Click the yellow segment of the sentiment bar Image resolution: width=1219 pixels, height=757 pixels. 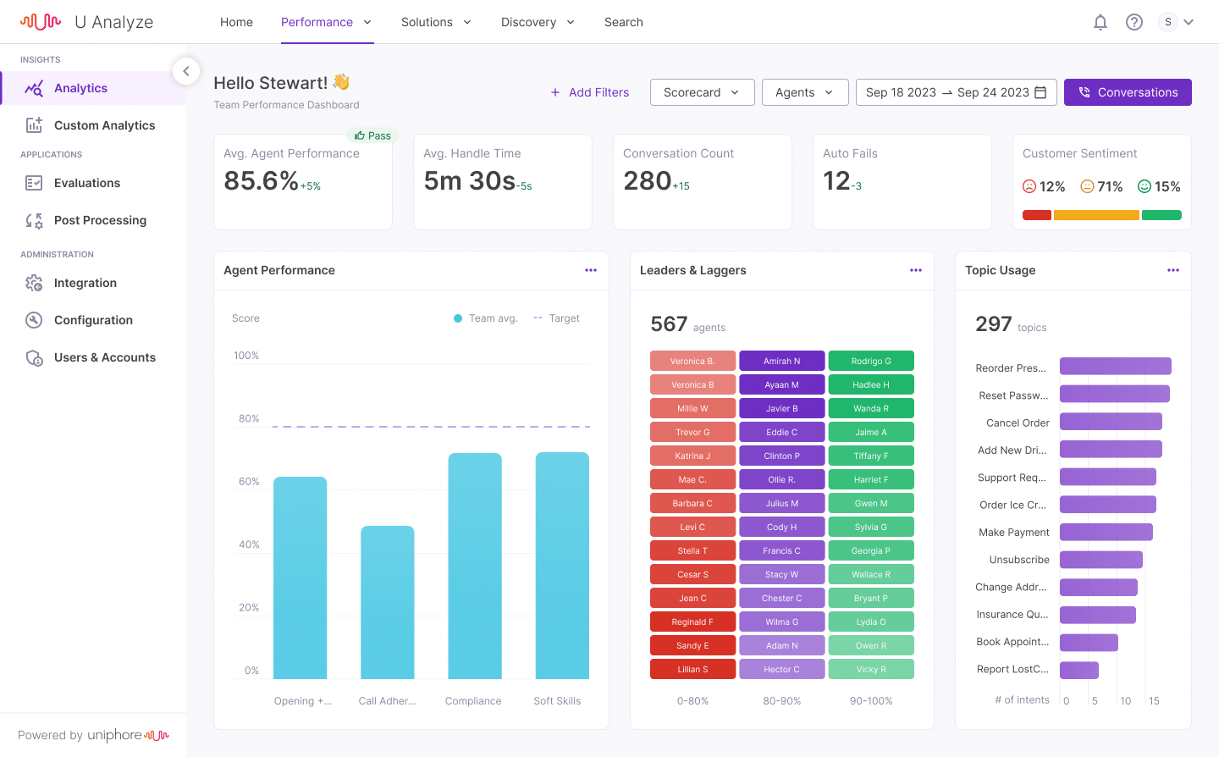pos(1097,215)
